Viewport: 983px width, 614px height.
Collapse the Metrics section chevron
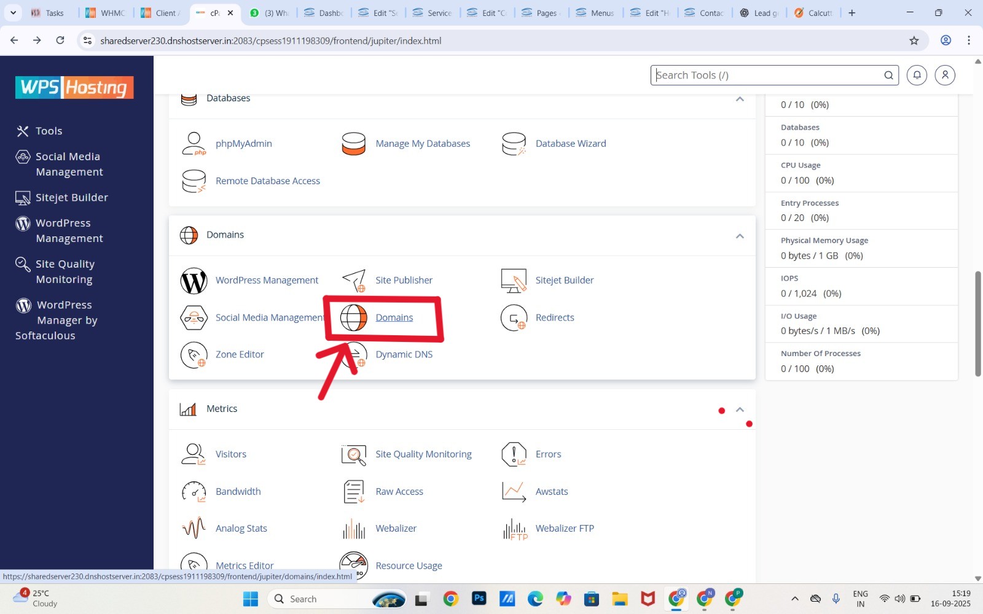click(x=740, y=410)
